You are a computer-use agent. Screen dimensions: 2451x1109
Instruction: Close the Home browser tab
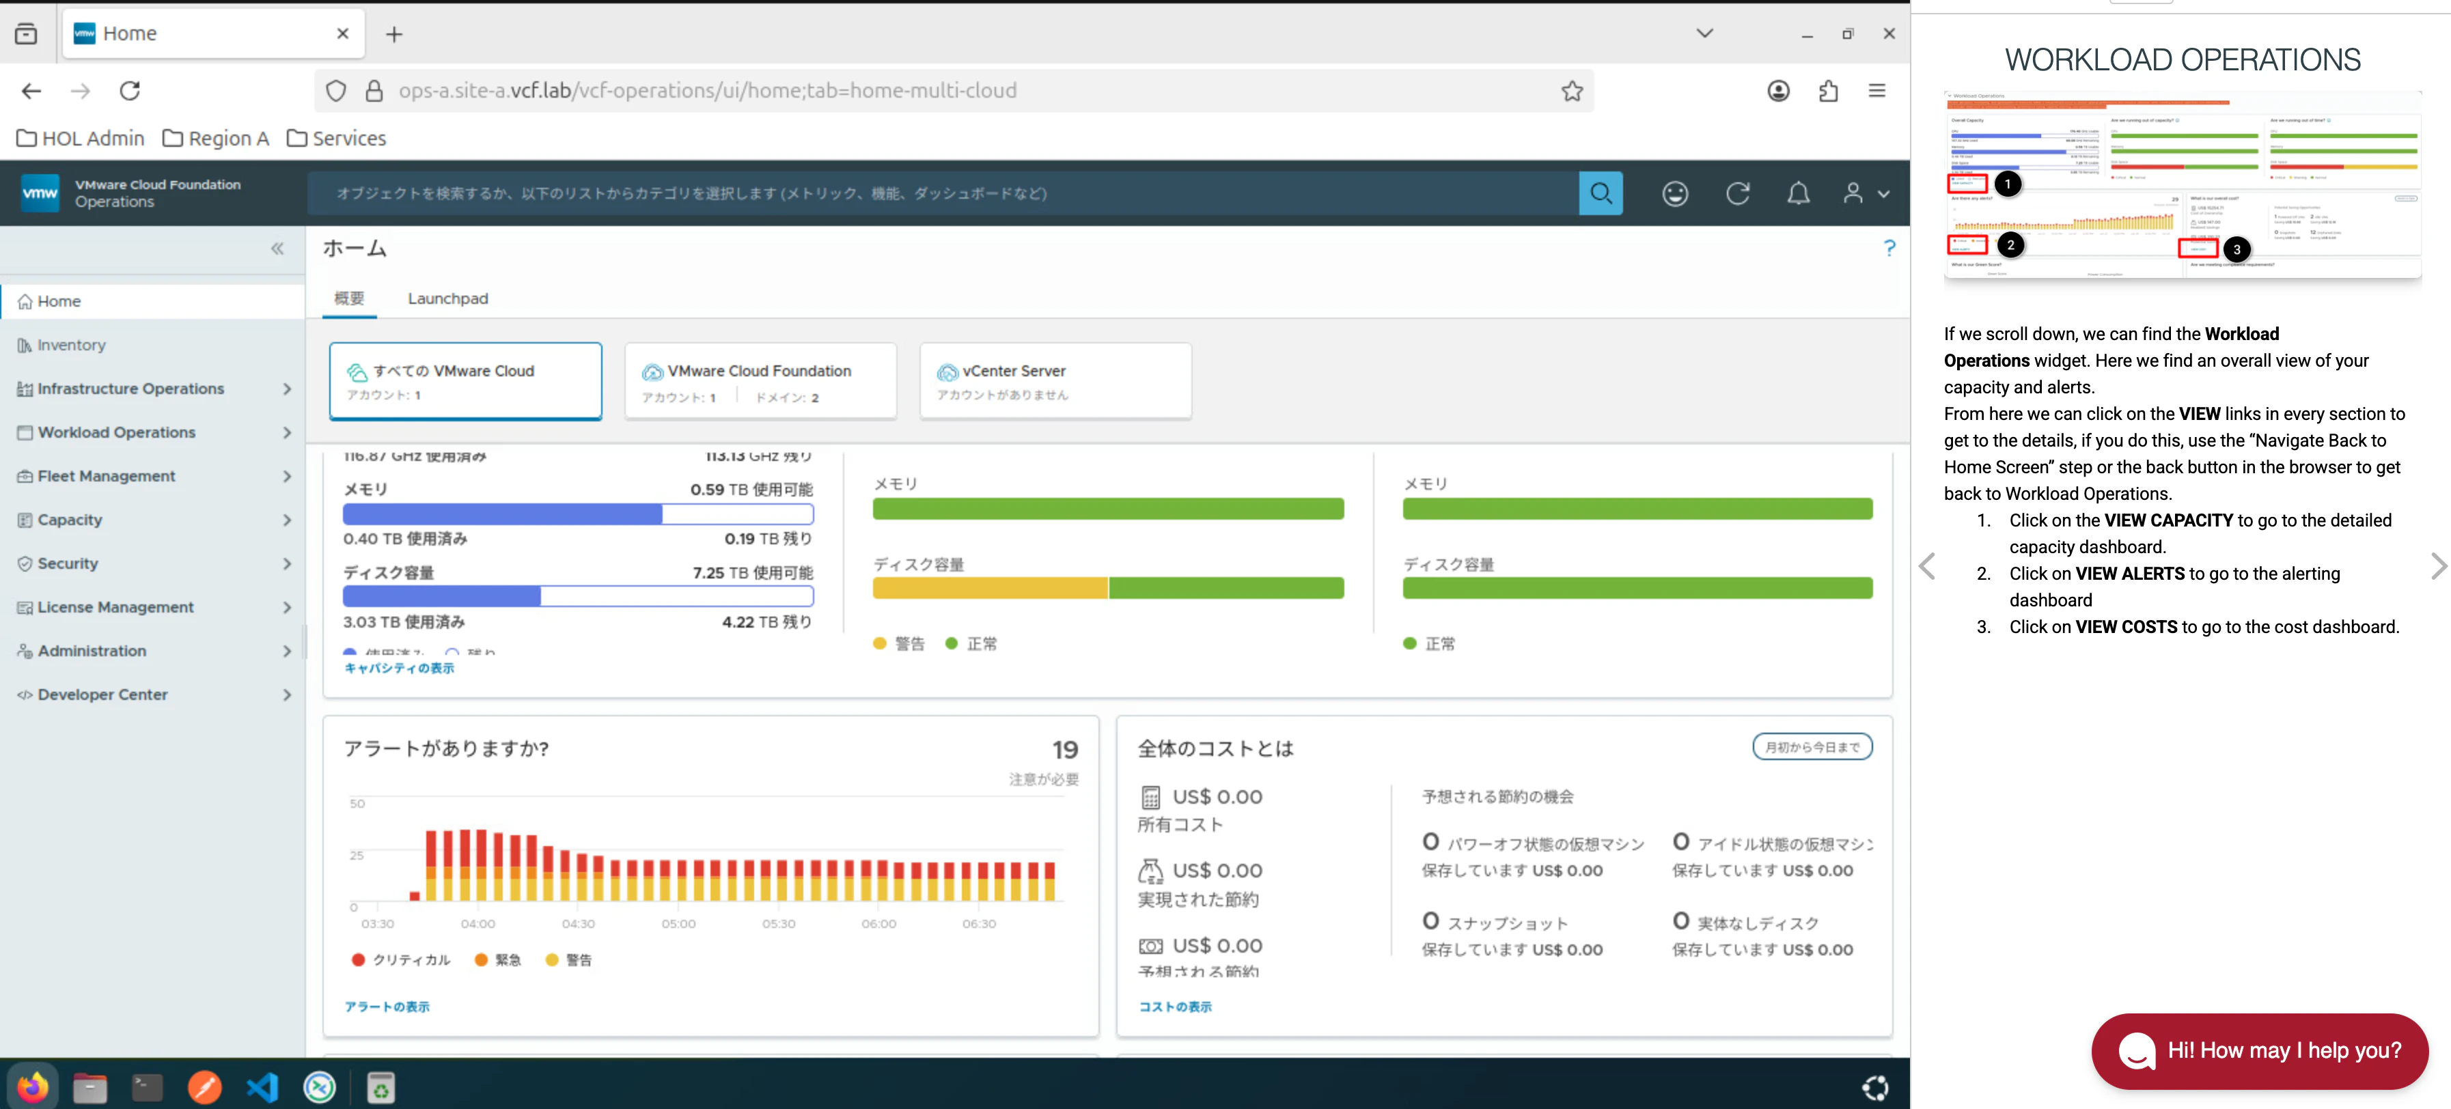pos(342,33)
